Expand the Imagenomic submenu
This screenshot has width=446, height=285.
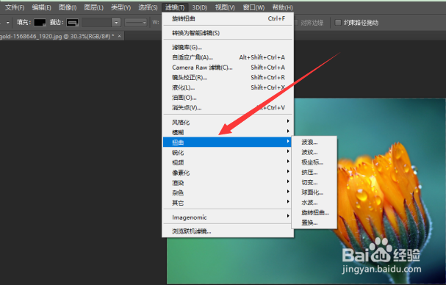[228, 217]
